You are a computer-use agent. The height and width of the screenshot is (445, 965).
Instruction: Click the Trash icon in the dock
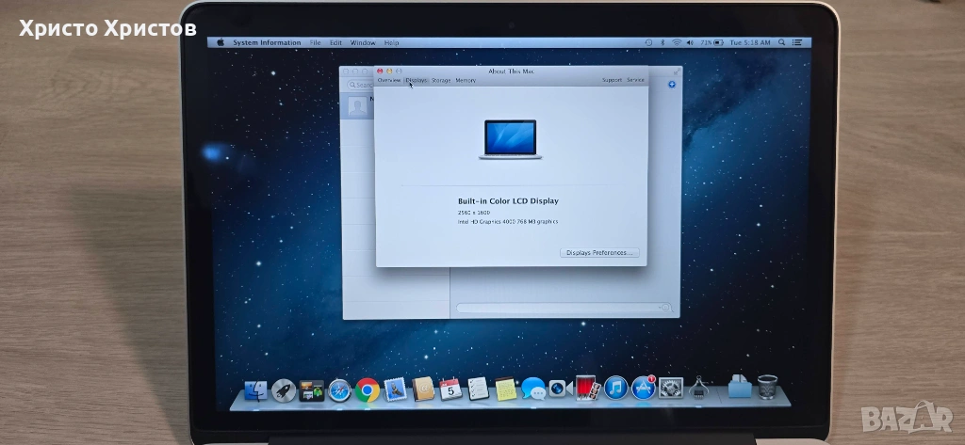[x=767, y=387]
